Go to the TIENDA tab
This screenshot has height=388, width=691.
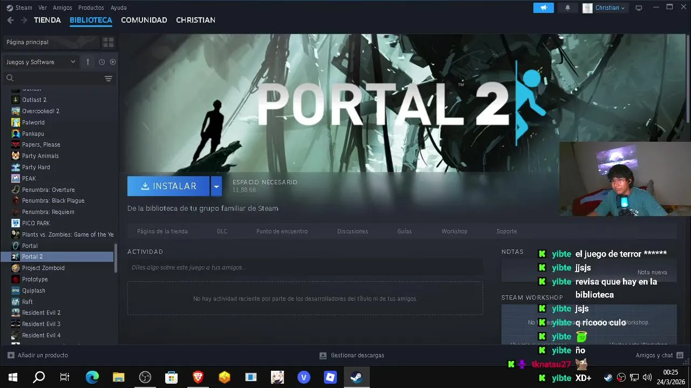[x=48, y=20]
